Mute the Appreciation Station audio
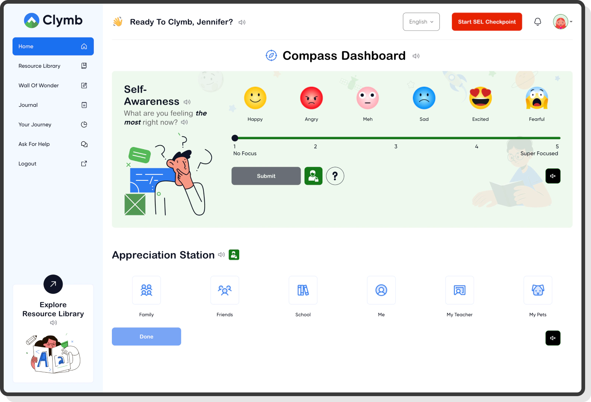This screenshot has height=402, width=591. [x=553, y=338]
